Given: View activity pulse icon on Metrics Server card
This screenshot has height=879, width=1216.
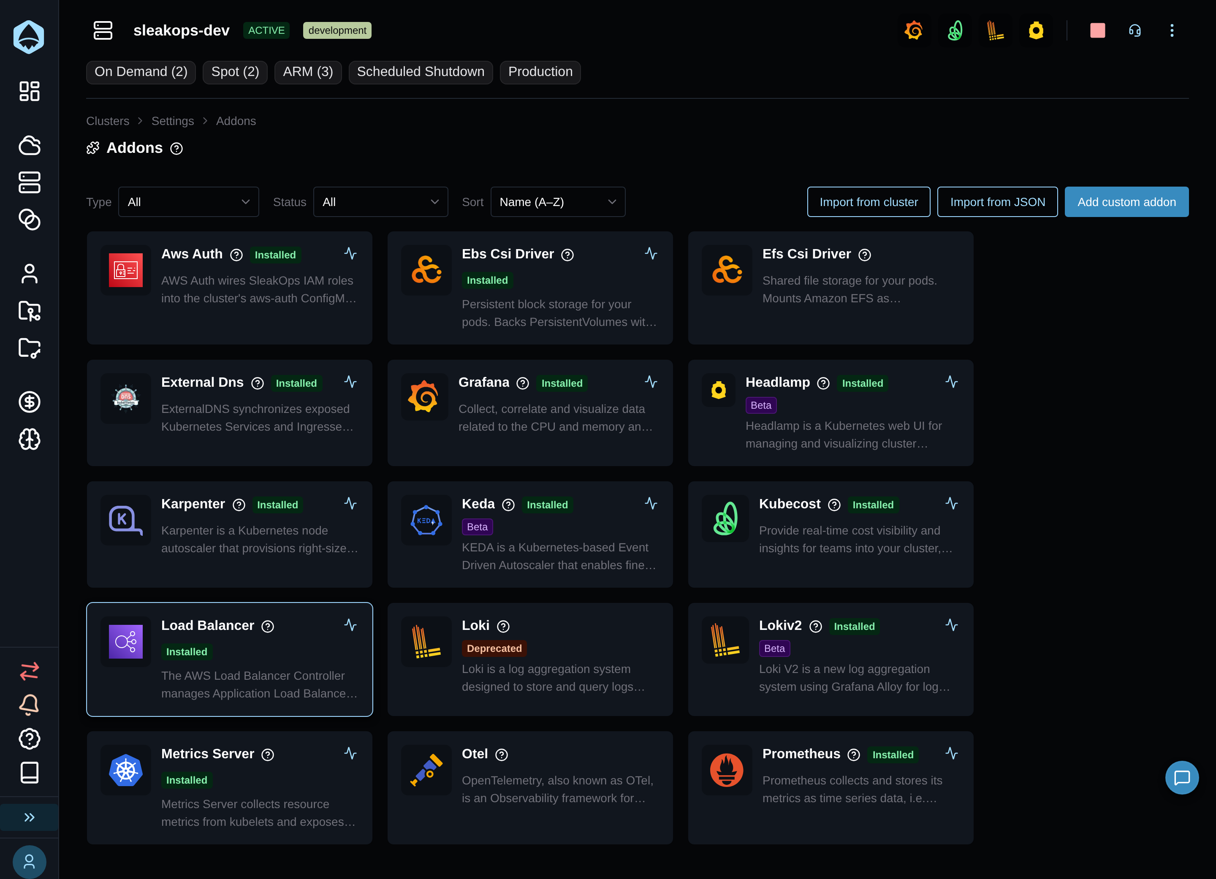Looking at the screenshot, I should pos(350,754).
